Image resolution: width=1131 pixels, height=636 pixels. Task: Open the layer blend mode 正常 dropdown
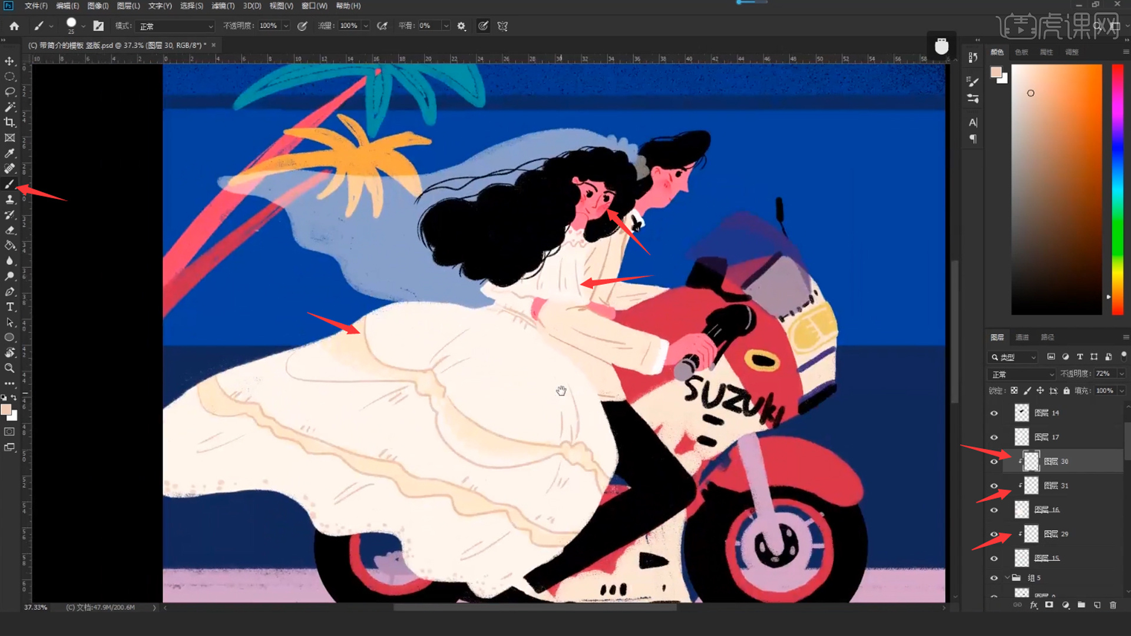click(1022, 375)
